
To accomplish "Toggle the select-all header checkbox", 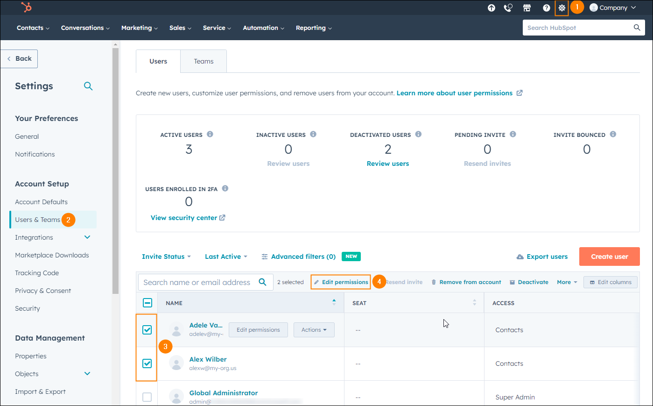I will tap(147, 303).
